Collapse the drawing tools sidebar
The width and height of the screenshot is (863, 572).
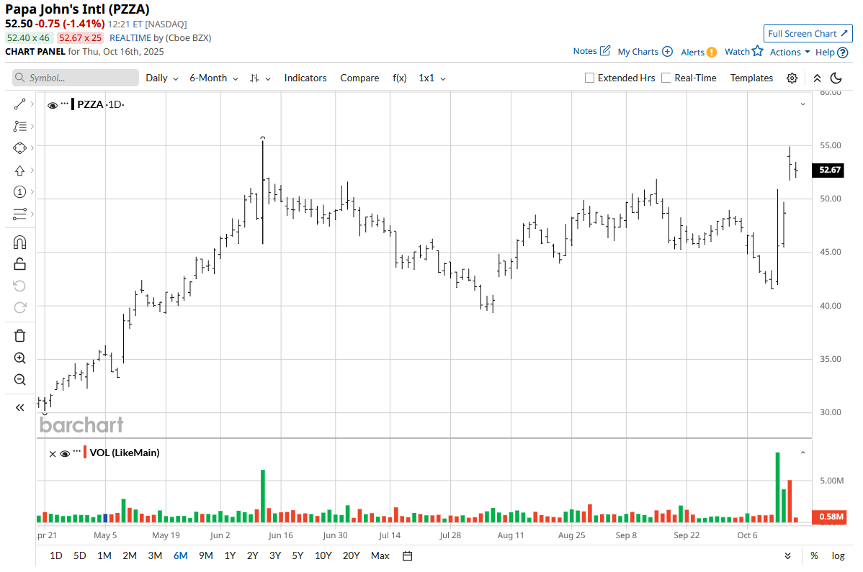click(20, 407)
